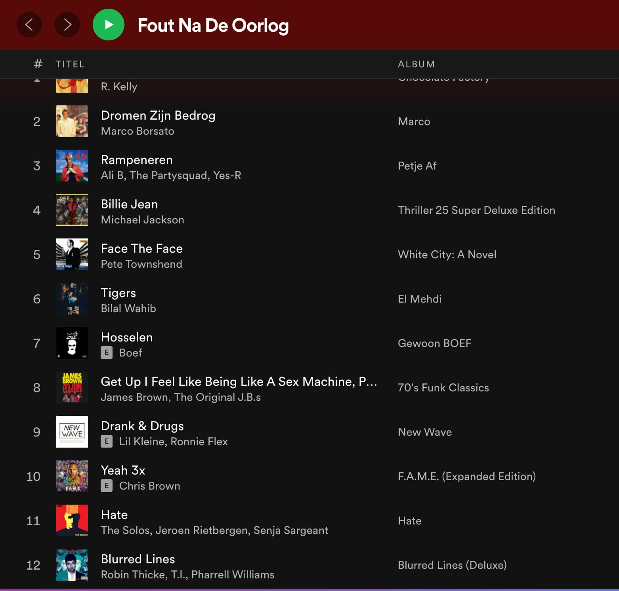Open the album Gewoon BOEF
Screen dimensions: 619x591
pos(435,343)
